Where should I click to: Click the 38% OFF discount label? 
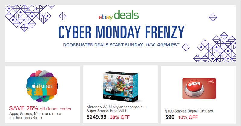click(120, 117)
